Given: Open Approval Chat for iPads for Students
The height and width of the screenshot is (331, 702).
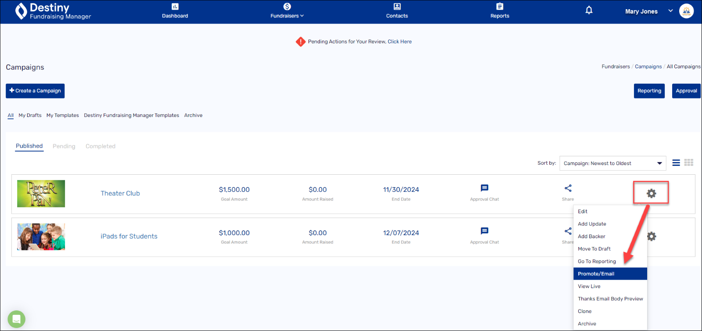Looking at the screenshot, I should click(484, 231).
